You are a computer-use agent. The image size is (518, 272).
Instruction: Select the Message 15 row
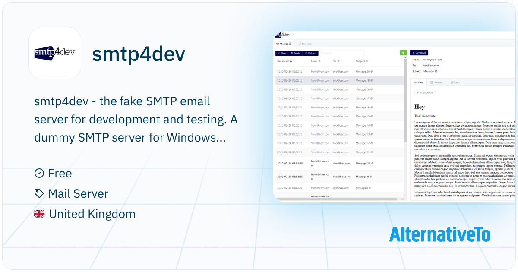[x=340, y=116]
